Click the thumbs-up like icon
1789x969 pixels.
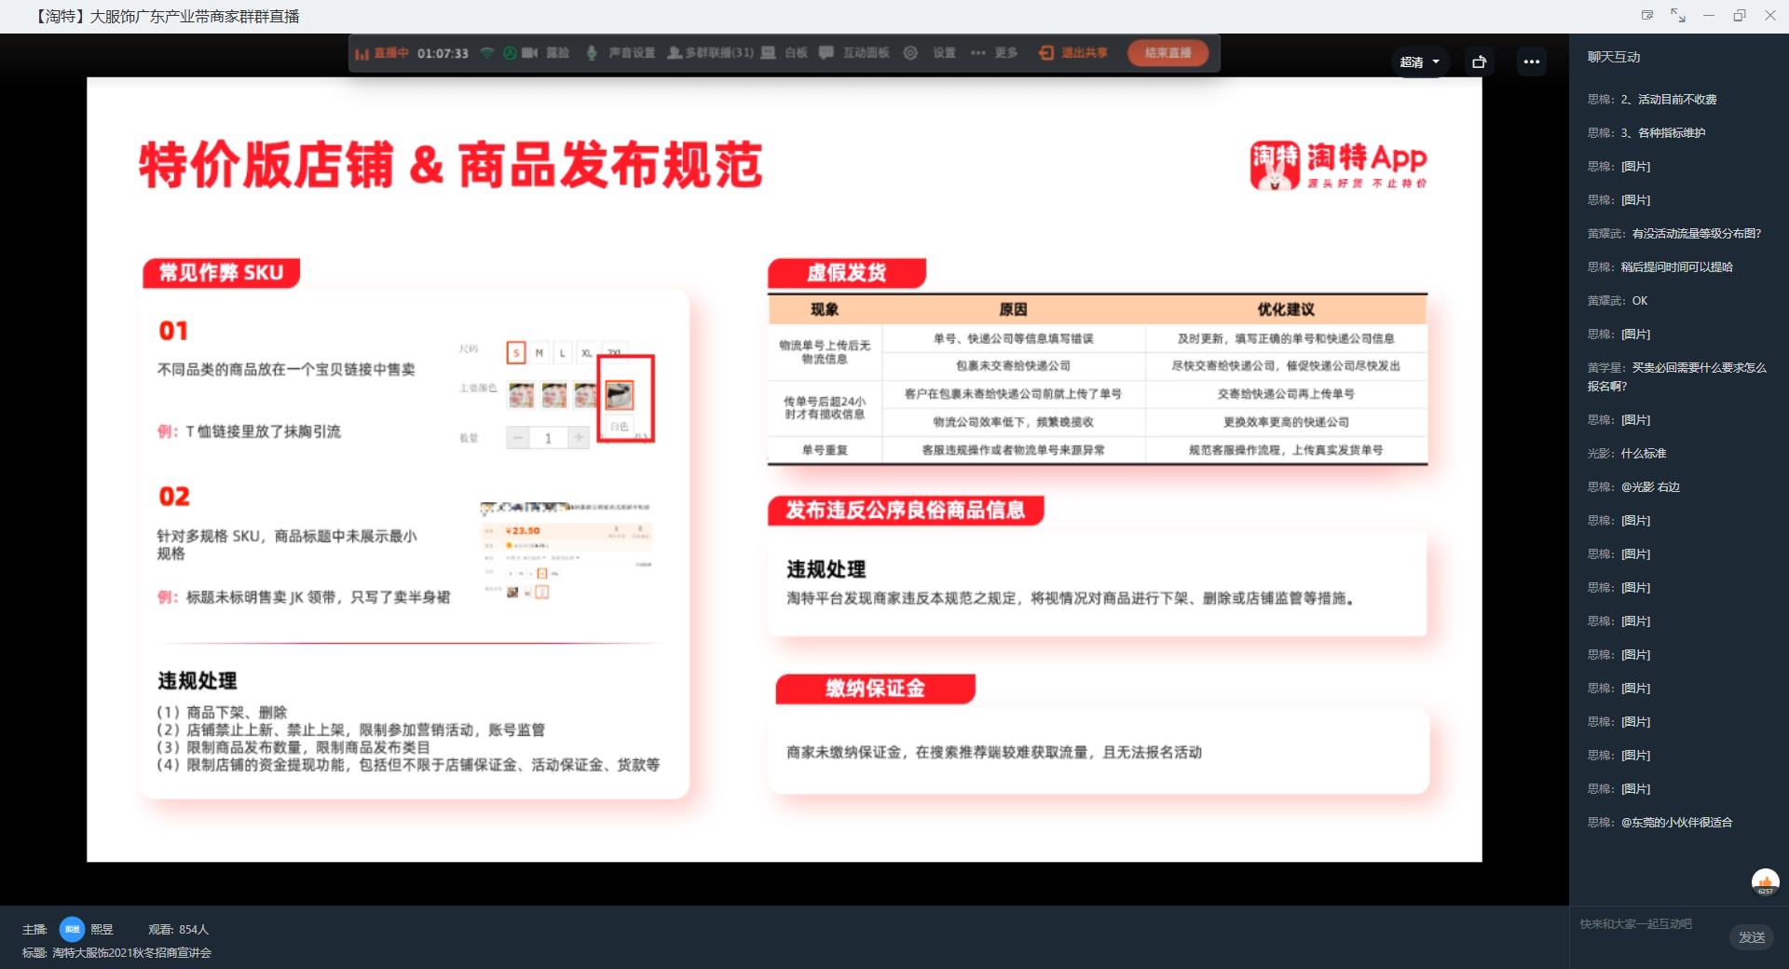1766,881
